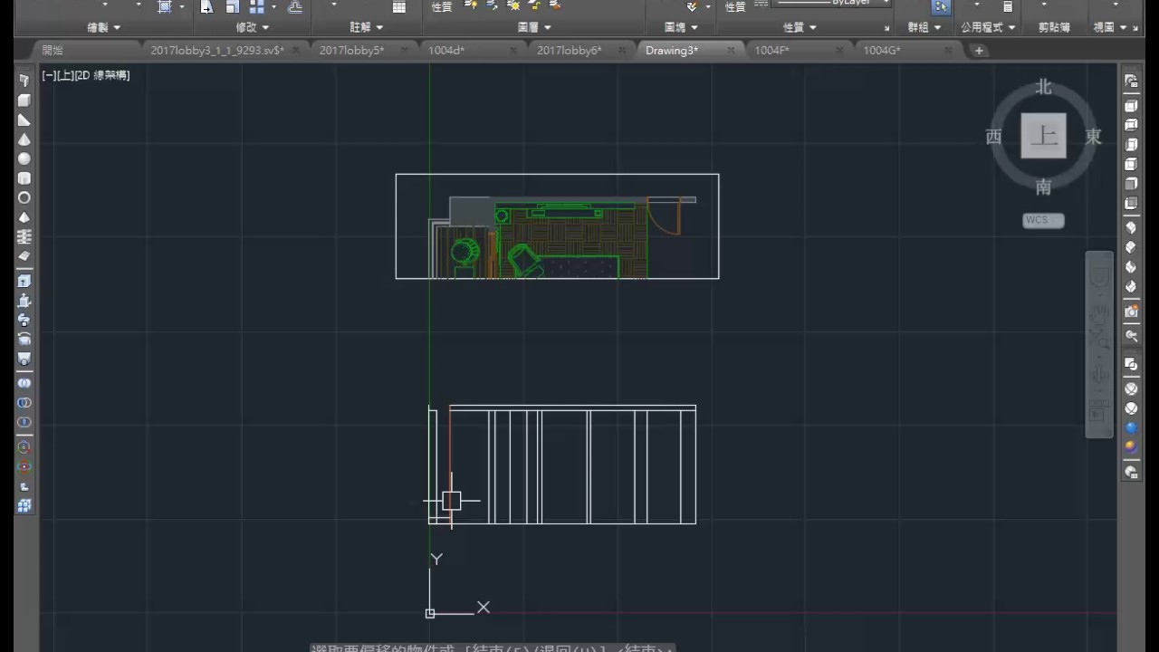
Task: Click the table icon in annotation panel
Action: pos(399,6)
